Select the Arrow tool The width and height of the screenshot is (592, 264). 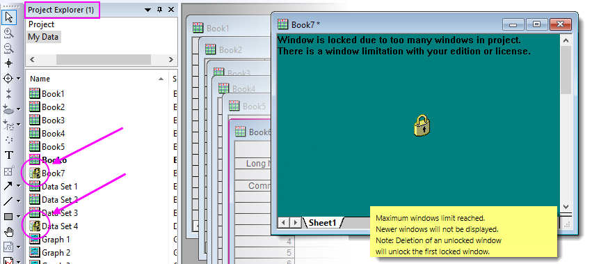(x=8, y=186)
